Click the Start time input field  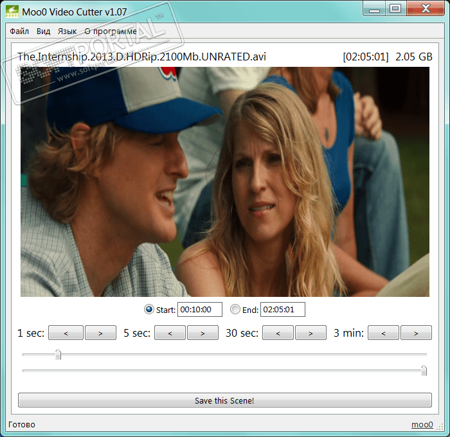[x=200, y=309]
